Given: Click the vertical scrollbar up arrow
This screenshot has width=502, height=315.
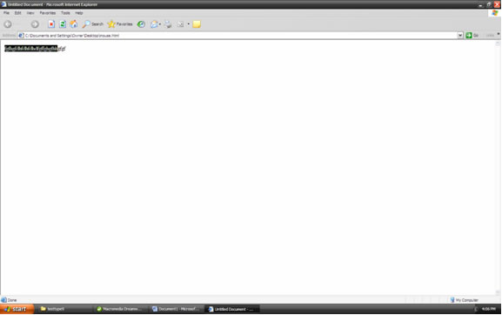Looking at the screenshot, I should pyautogui.click(x=498, y=44).
